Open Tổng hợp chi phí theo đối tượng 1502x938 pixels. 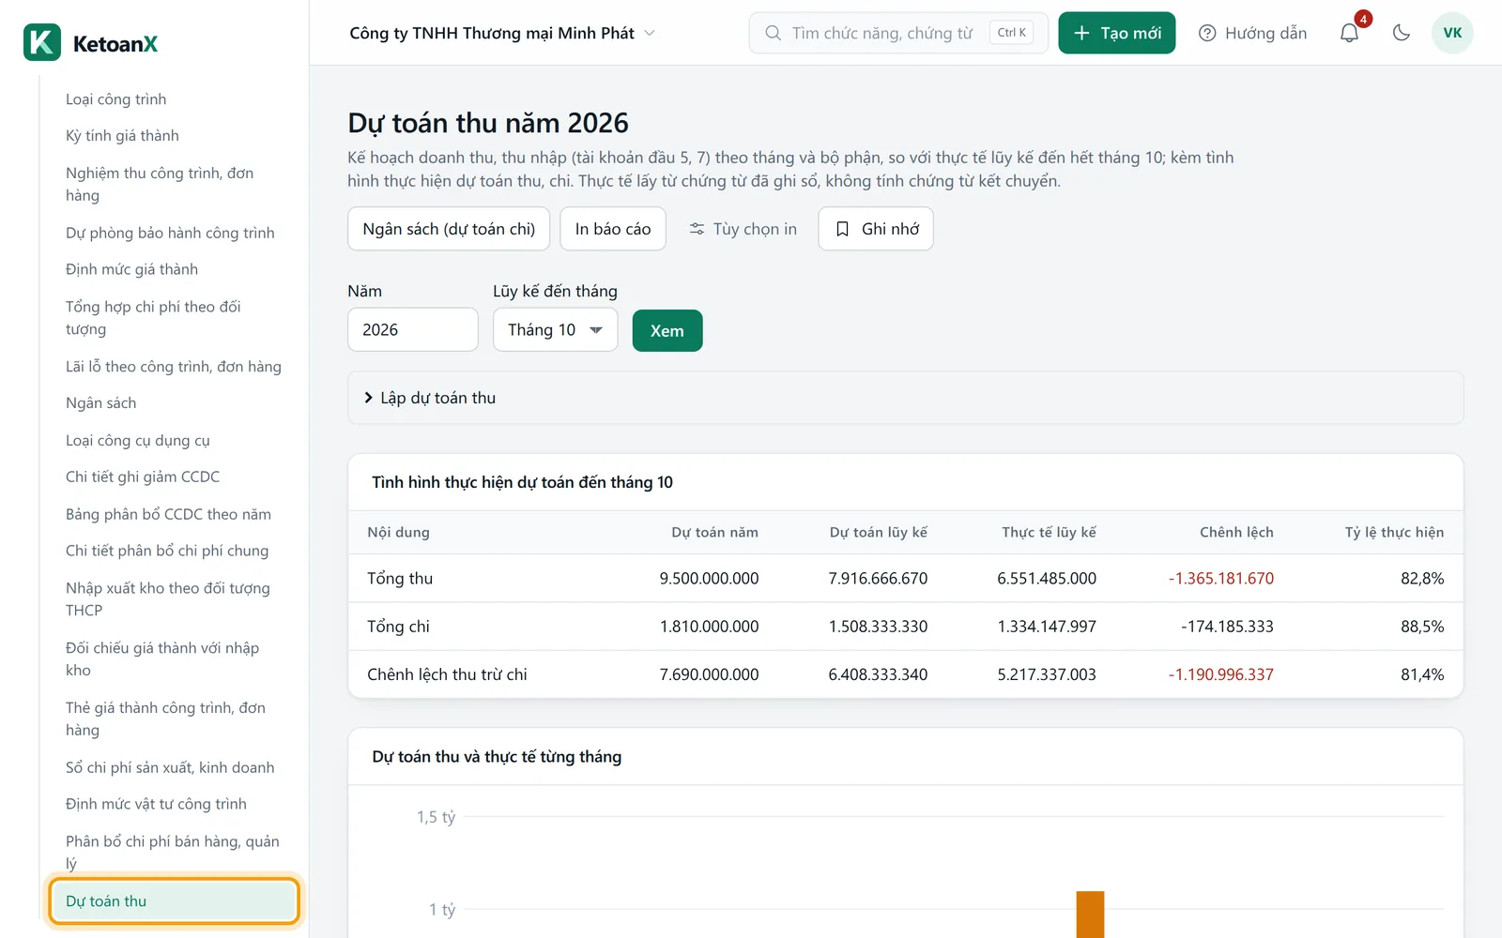point(153,318)
